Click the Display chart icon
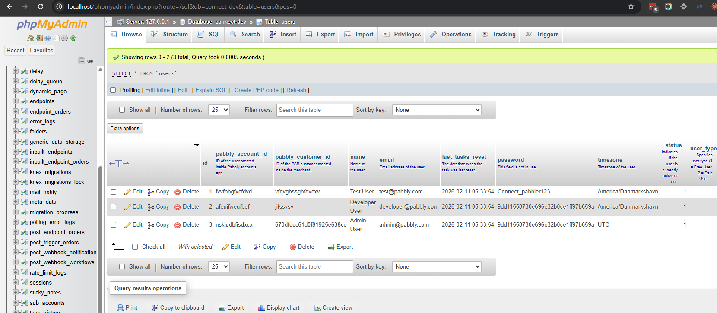The height and width of the screenshot is (313, 717). click(x=261, y=308)
